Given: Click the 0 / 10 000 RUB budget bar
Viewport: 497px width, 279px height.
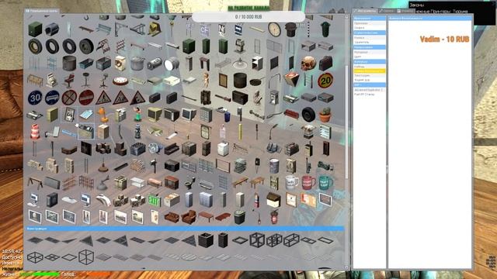Looking at the screenshot, I should pyautogui.click(x=248, y=17).
